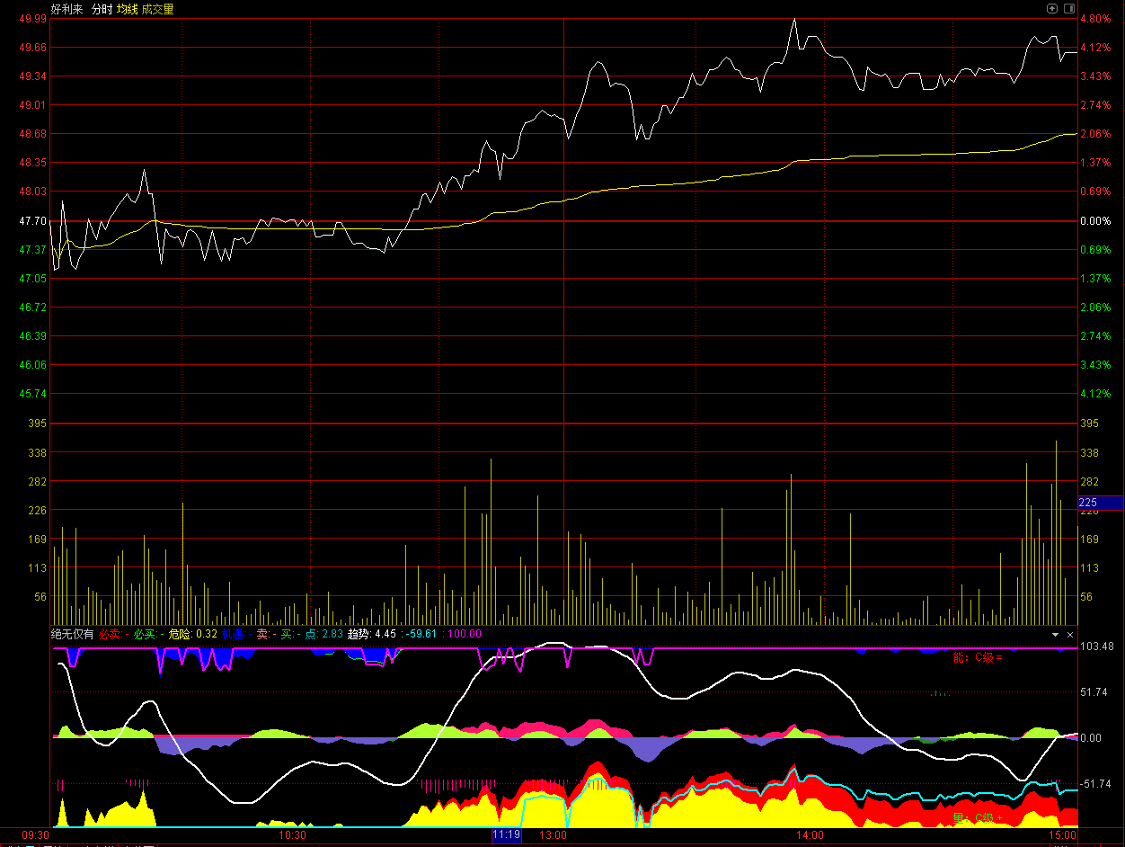
Task: Click the 45.74 bottom price label
Action: 33,393
